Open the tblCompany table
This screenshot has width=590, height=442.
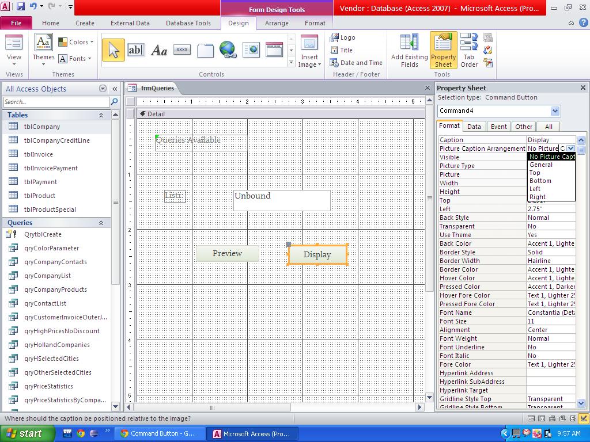pos(57,127)
